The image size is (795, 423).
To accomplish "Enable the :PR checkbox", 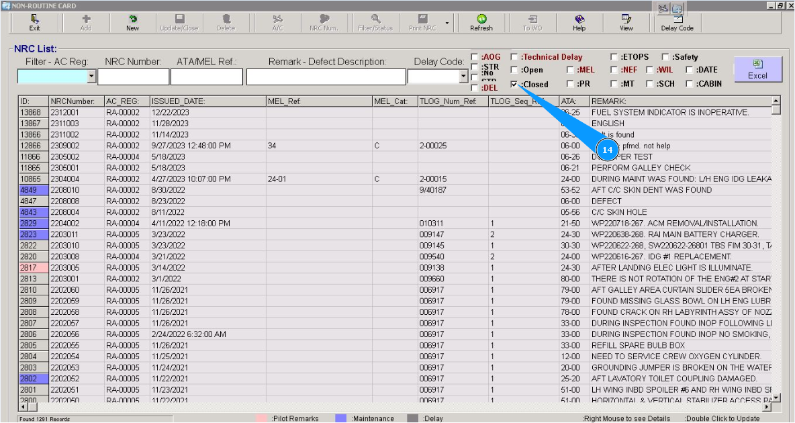I will click(x=570, y=84).
